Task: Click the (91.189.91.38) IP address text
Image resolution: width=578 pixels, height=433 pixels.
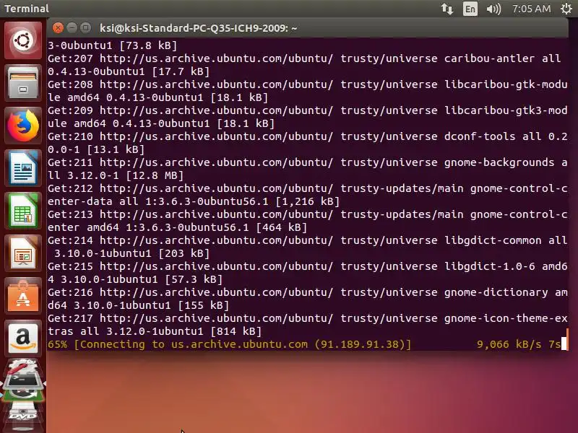Action: [x=359, y=344]
